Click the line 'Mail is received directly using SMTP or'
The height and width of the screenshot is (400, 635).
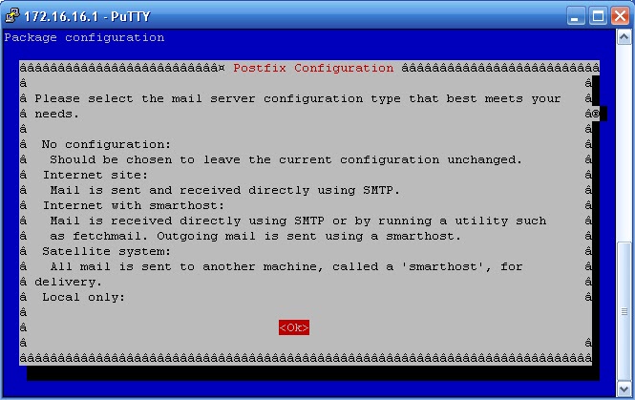[x=298, y=221]
